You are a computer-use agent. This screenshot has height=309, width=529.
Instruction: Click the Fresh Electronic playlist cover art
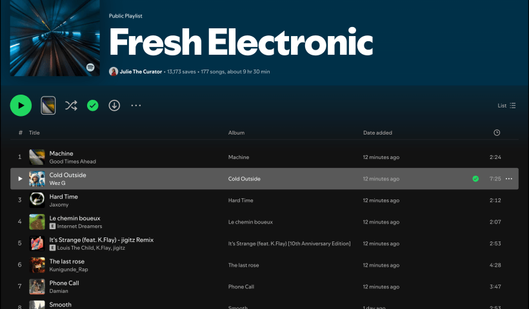(55, 39)
